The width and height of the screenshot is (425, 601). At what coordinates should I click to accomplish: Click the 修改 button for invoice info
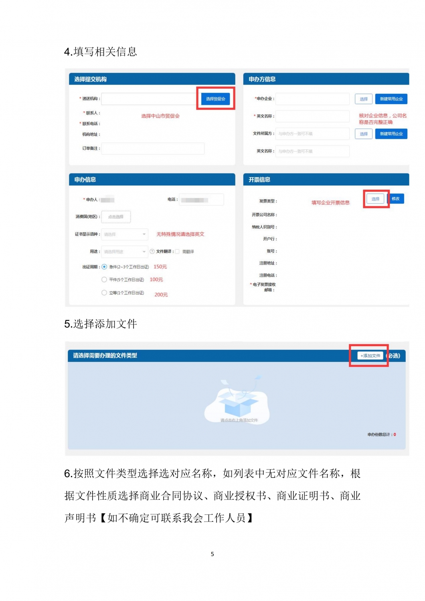[x=396, y=199]
